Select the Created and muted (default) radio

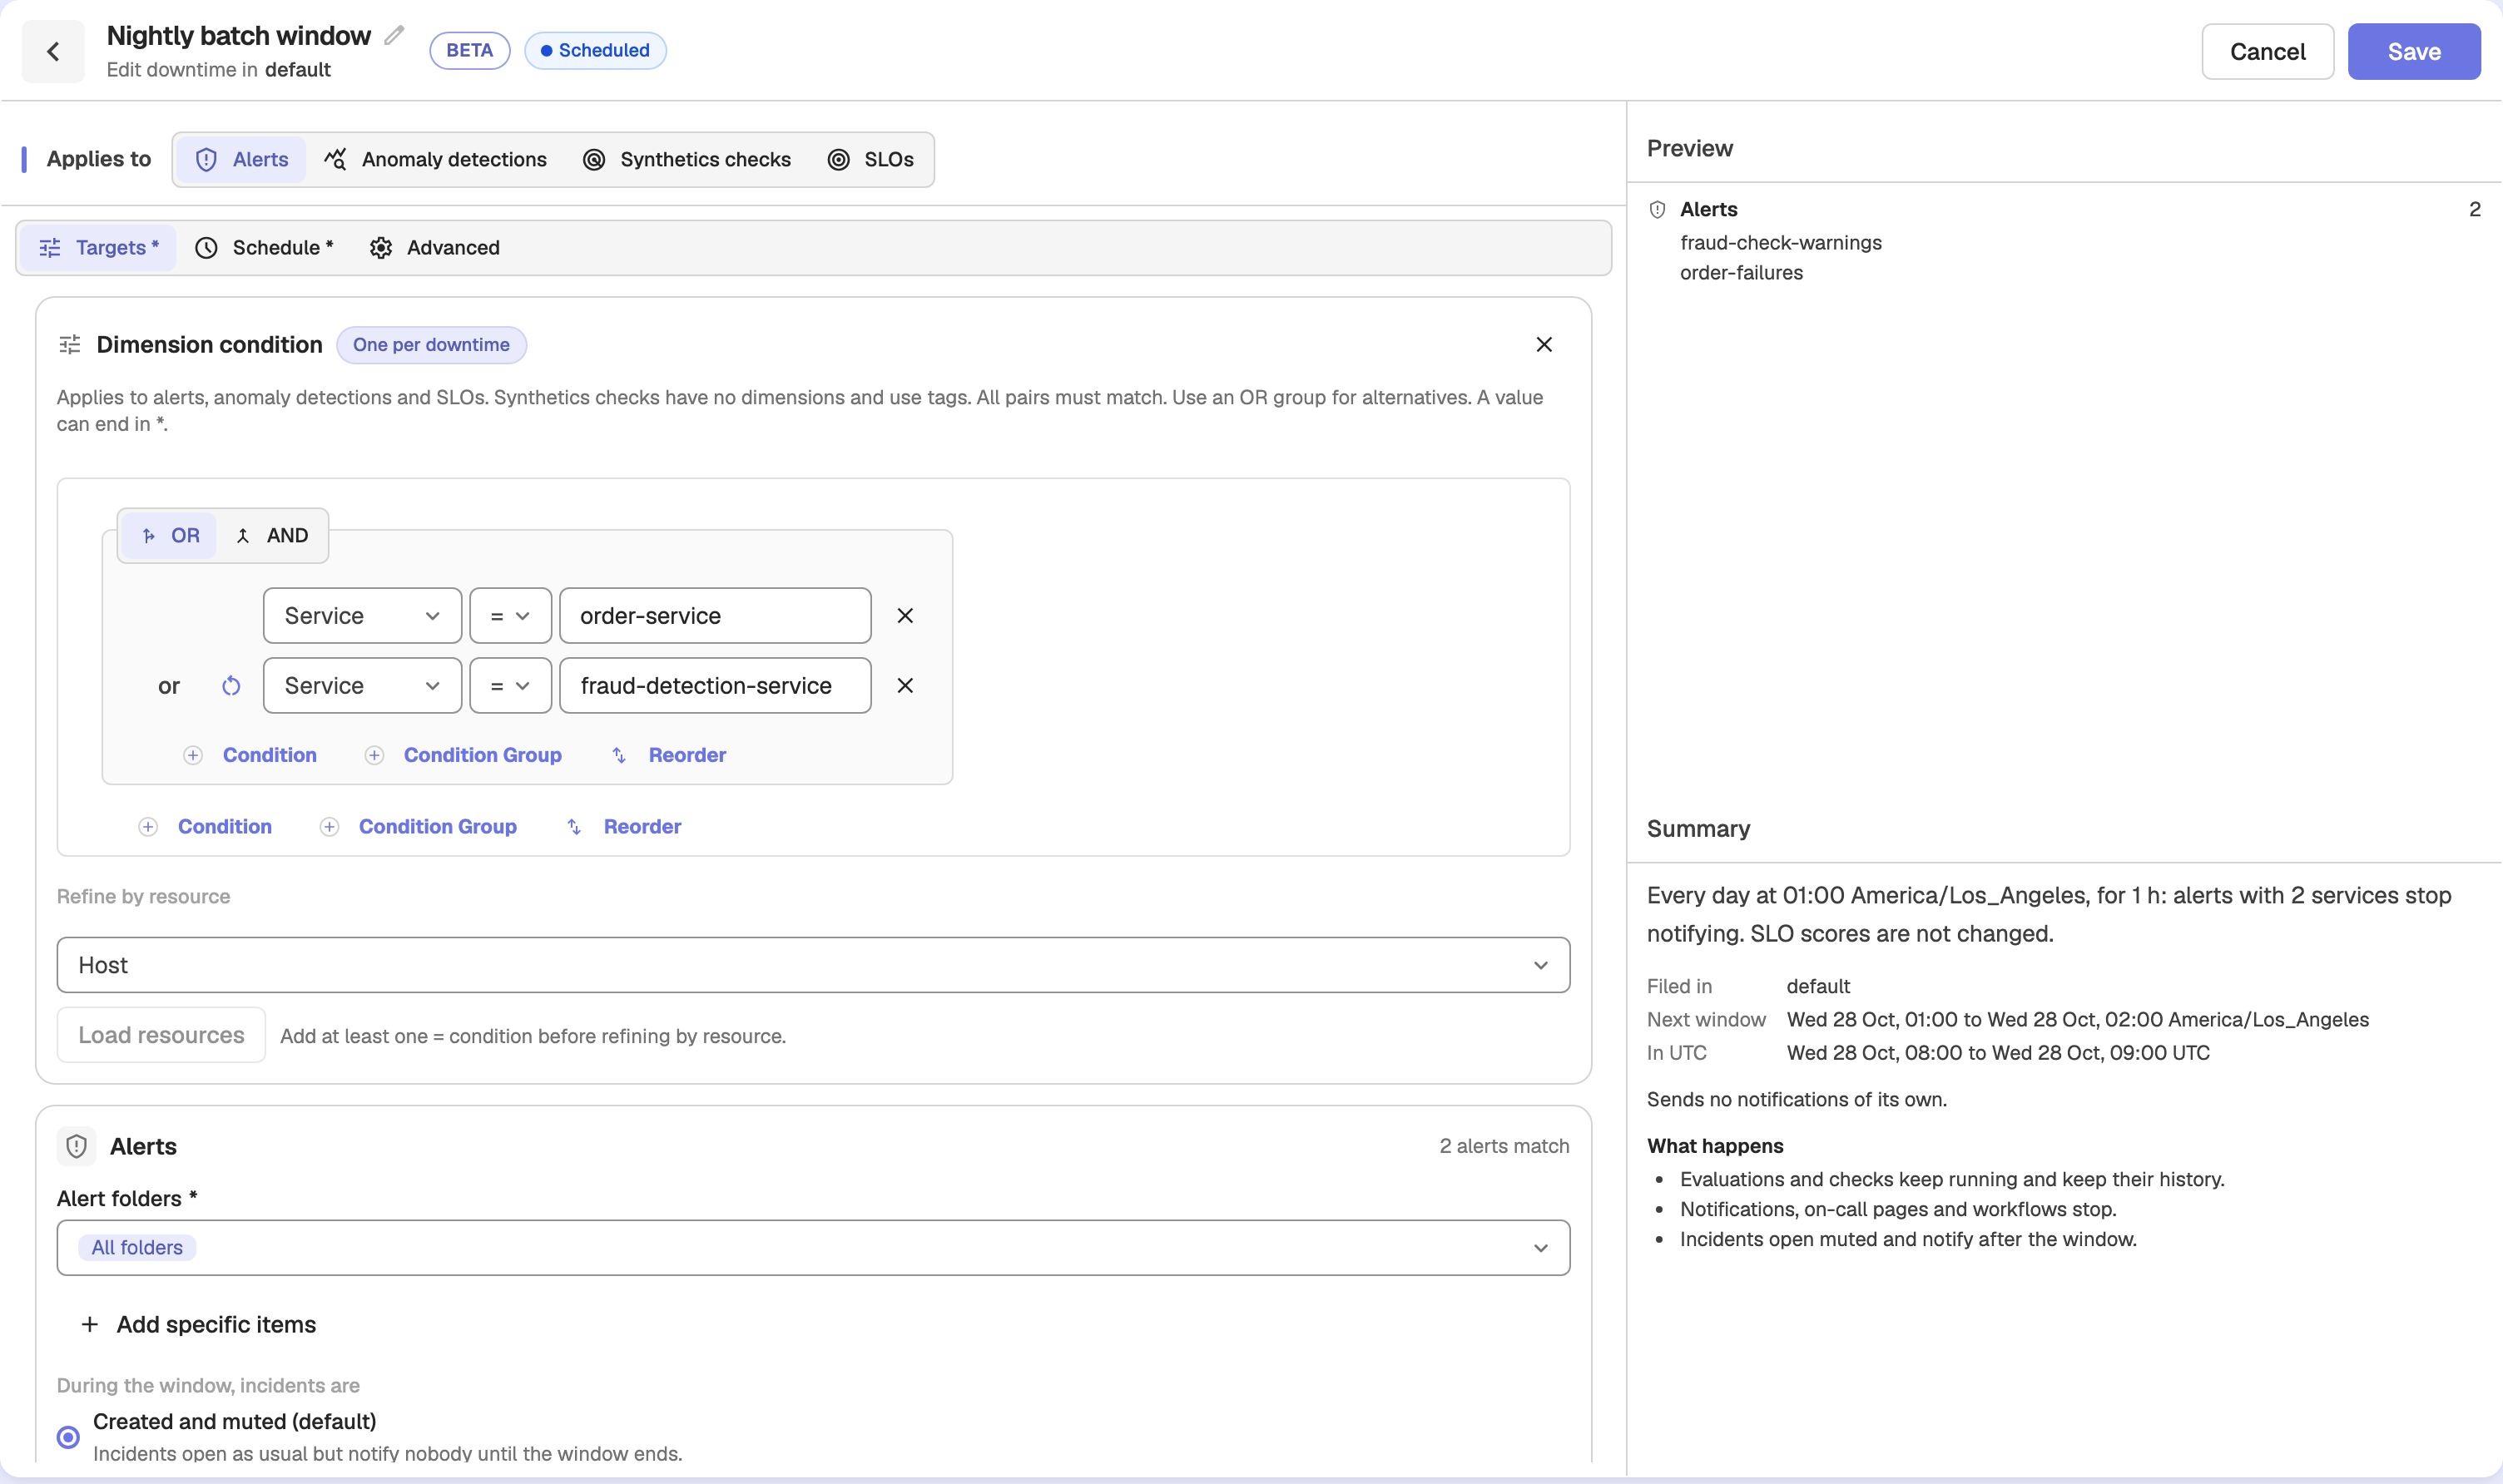pyautogui.click(x=68, y=1437)
